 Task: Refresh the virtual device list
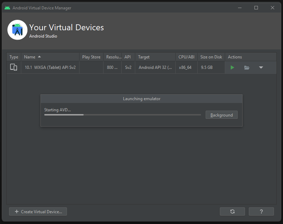coord(232,211)
